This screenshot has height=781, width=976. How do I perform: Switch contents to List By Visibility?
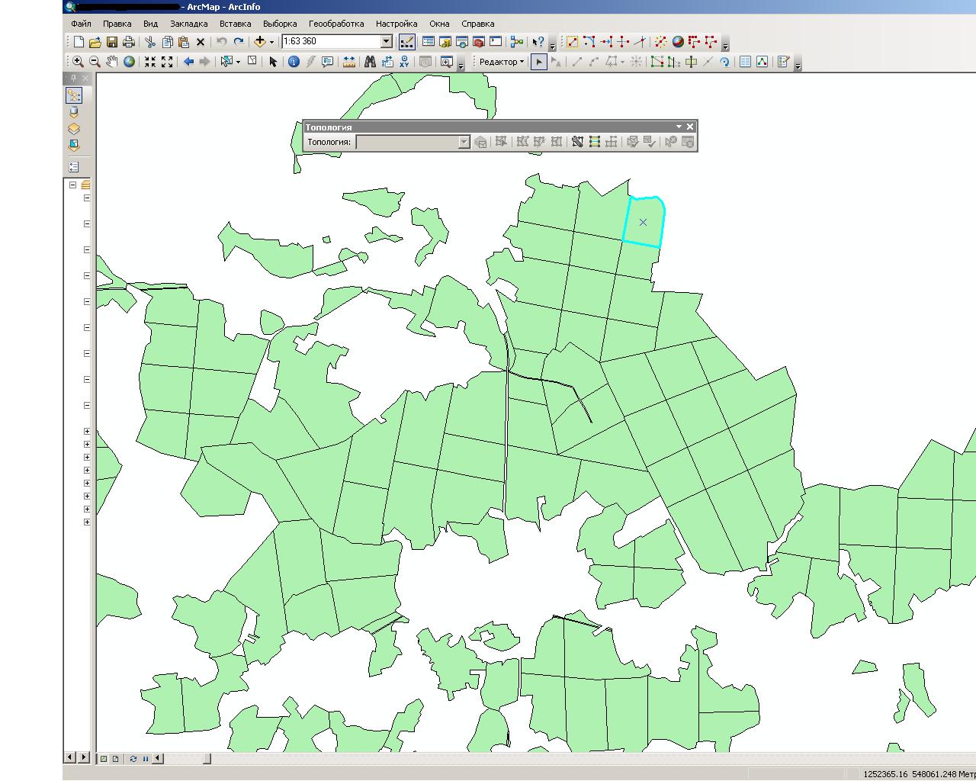click(74, 129)
